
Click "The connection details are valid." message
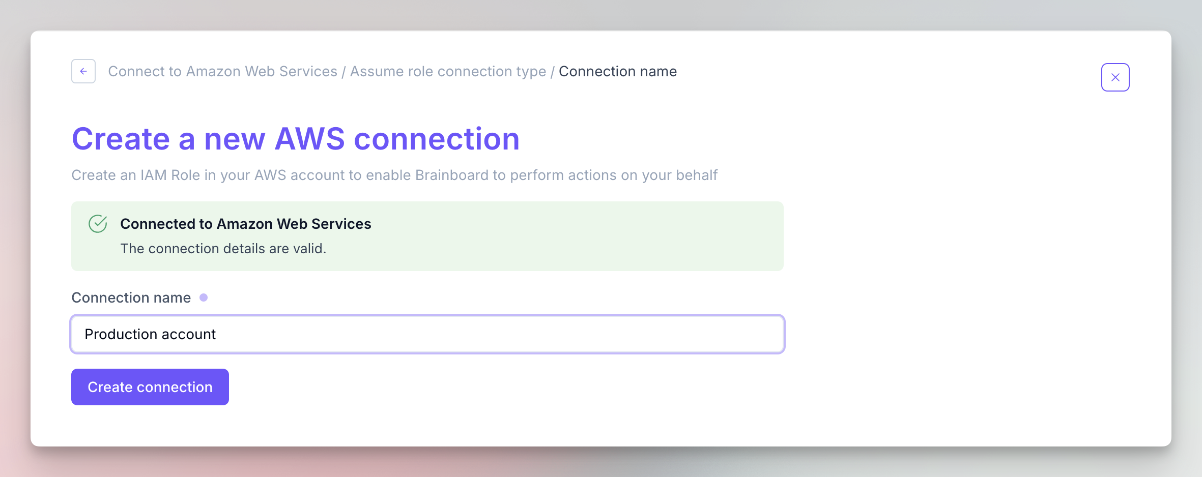223,249
